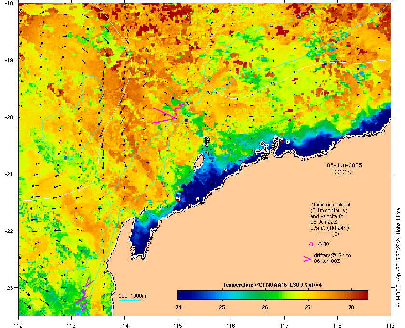The image size is (405, 328).
Task: Click the cyan depth contour legend line
Action: (129, 300)
